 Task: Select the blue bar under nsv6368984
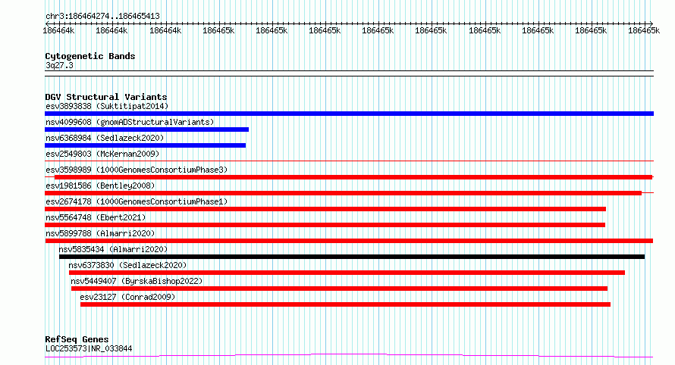point(145,145)
